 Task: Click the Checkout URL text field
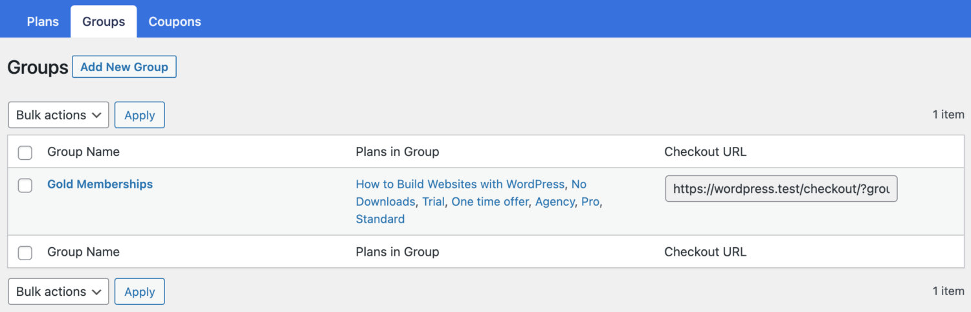click(x=781, y=189)
